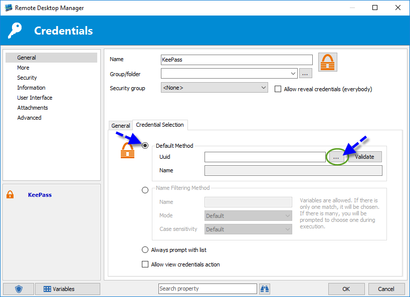Click the ellipsis browse button next to Uuid
The height and width of the screenshot is (297, 410).
[336, 157]
